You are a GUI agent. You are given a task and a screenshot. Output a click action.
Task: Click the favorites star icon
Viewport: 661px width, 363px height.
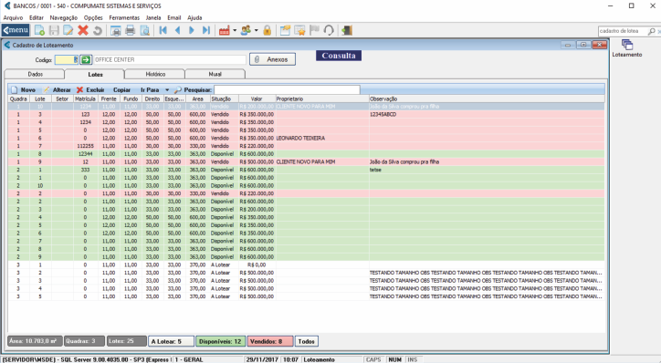tap(299, 30)
